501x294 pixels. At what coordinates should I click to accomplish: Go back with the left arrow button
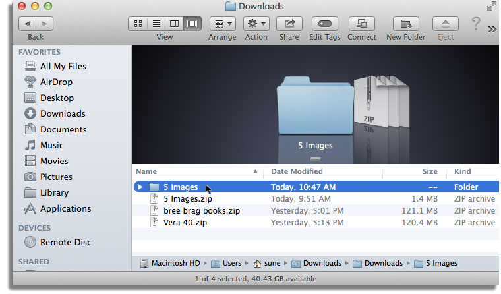[x=28, y=24]
